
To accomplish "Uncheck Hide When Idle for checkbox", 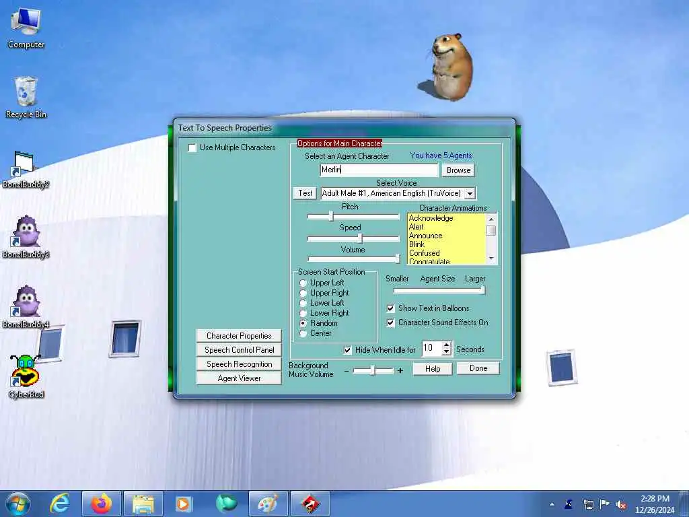I will coord(347,350).
